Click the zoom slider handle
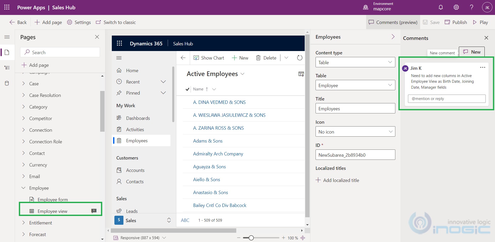 pyautogui.click(x=251, y=238)
